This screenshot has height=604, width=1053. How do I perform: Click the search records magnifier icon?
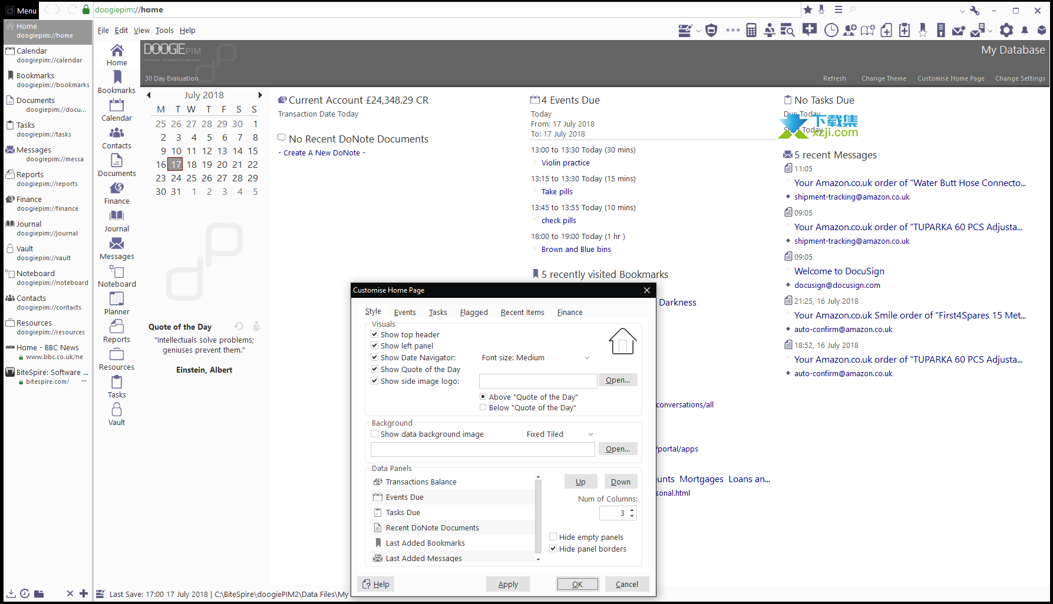pos(787,31)
